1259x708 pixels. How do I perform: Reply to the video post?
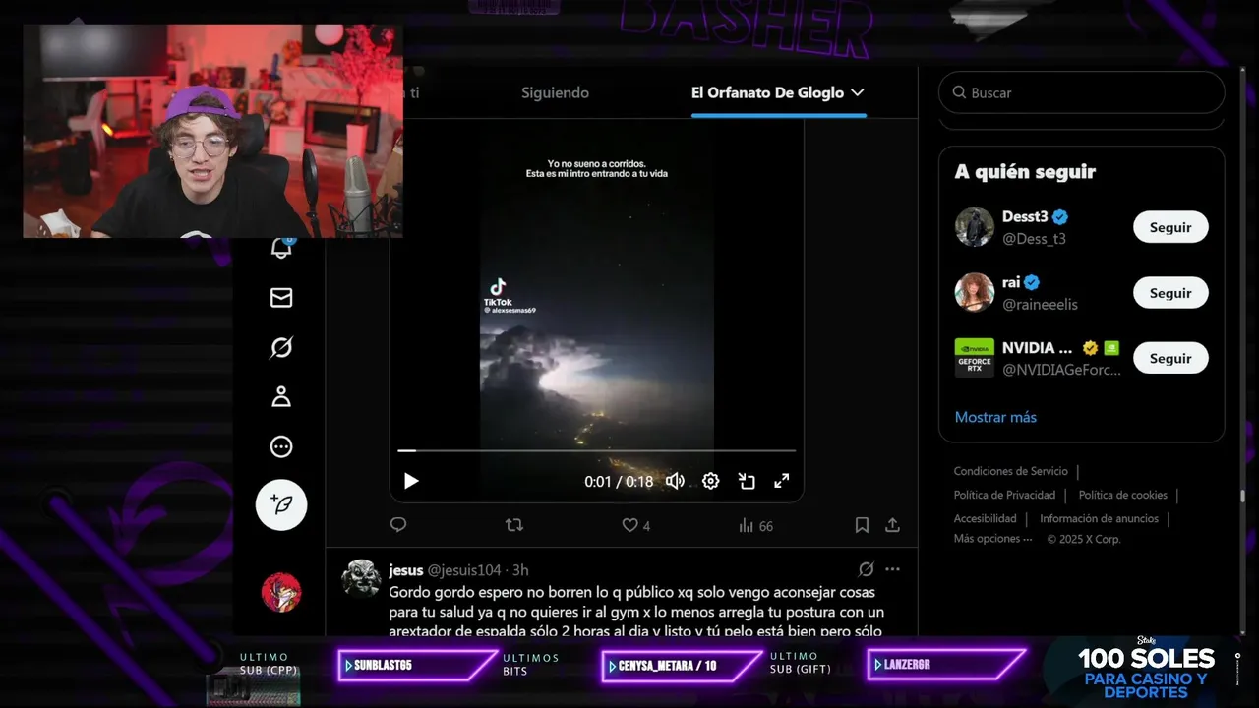click(398, 525)
